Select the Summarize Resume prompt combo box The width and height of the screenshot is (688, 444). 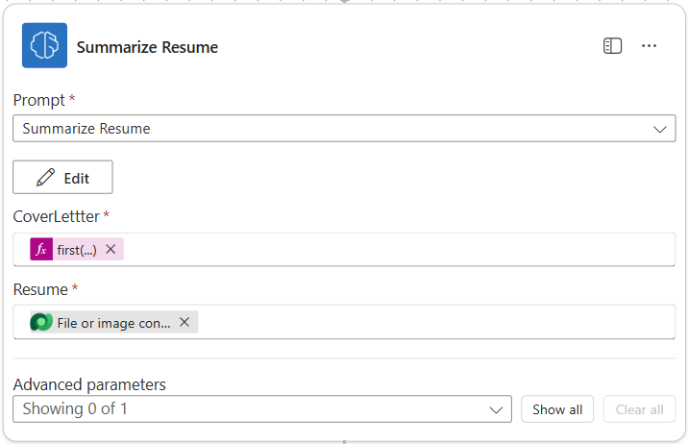coord(327,129)
